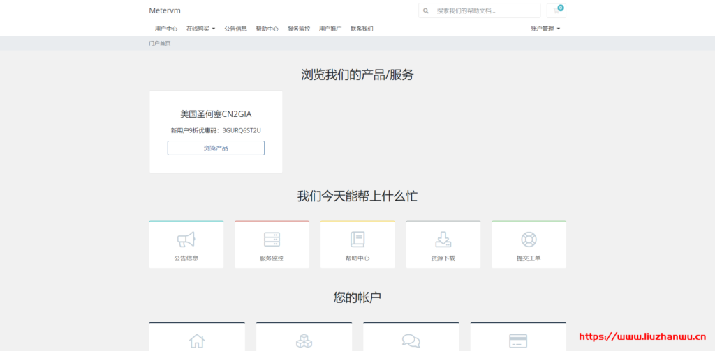Screen dimensions: 715x351
Task: Click the megaphone icon for 公告信息
Action: coord(186,240)
